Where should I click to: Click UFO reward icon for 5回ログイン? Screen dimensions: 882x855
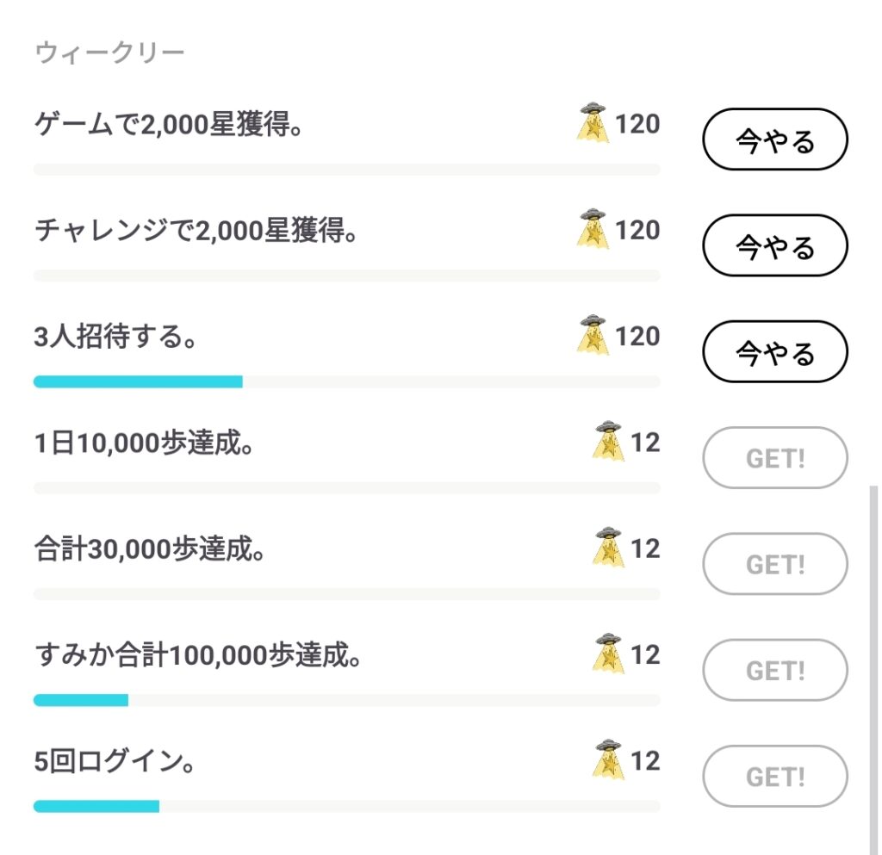pyautogui.click(x=608, y=759)
